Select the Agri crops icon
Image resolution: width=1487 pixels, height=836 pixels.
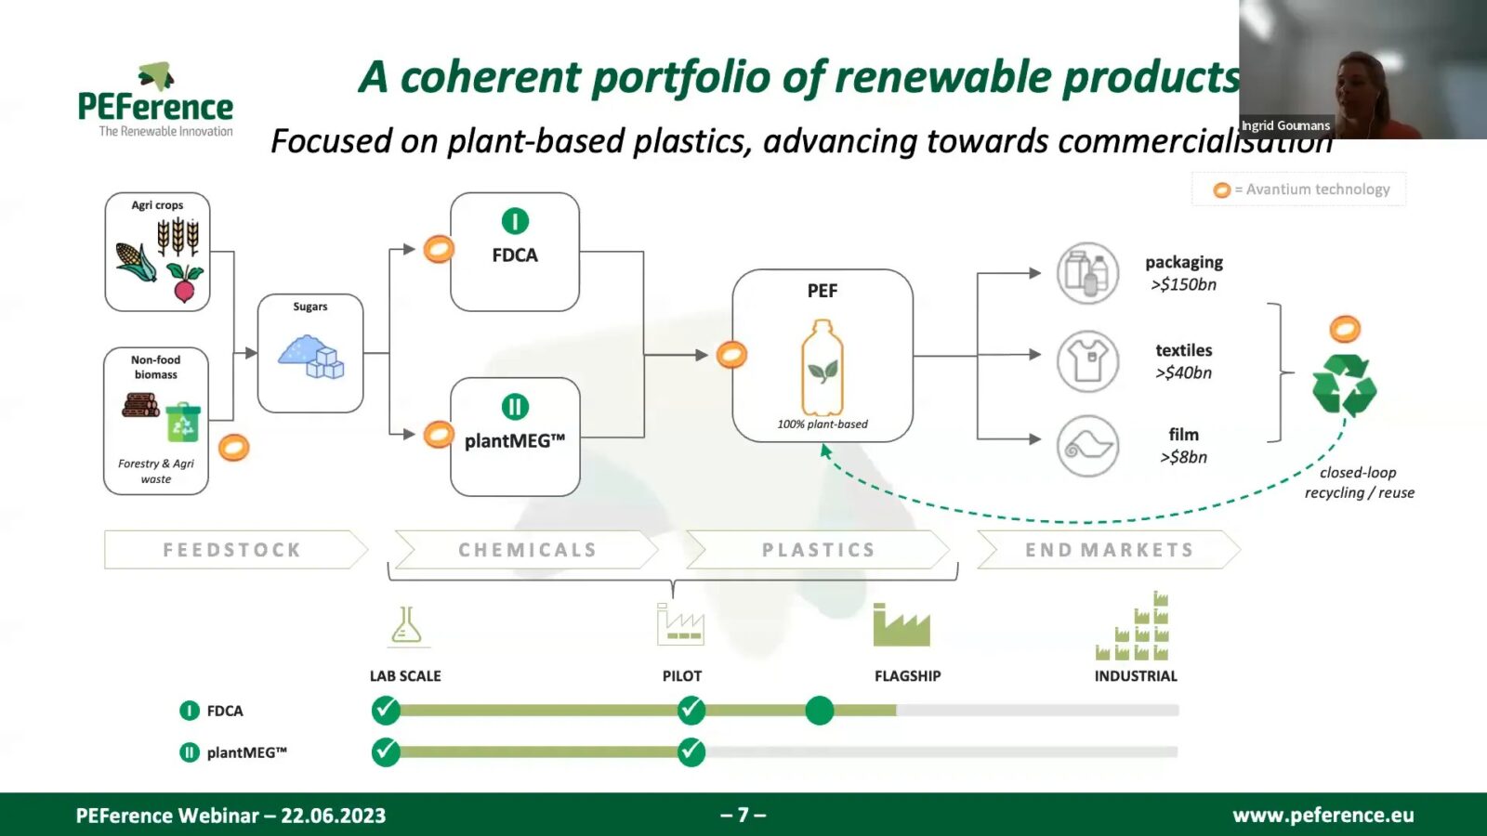(x=158, y=253)
